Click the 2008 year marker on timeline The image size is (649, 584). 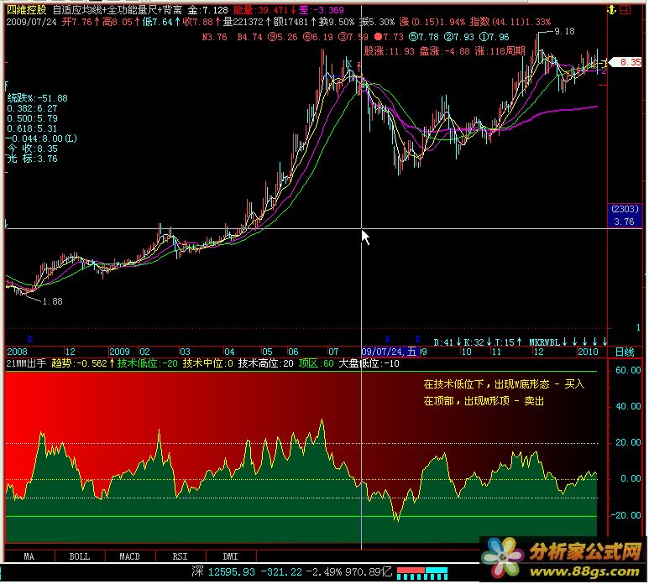tap(17, 352)
